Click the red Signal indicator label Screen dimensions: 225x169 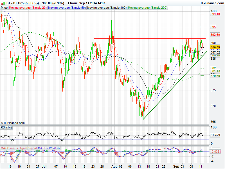32,148
